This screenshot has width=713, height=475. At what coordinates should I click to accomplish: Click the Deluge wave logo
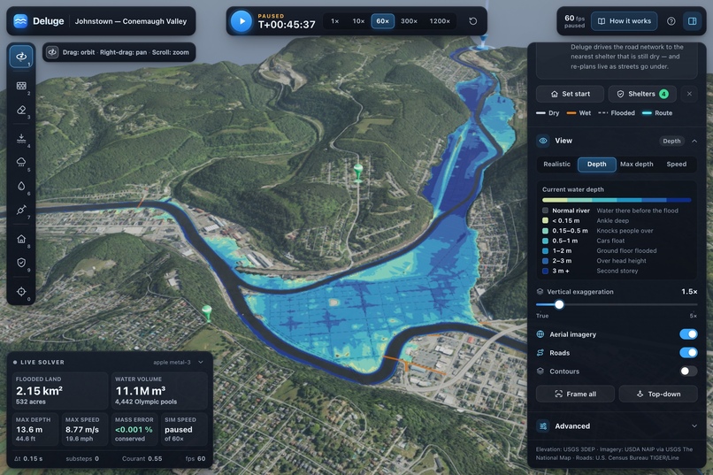click(x=20, y=21)
